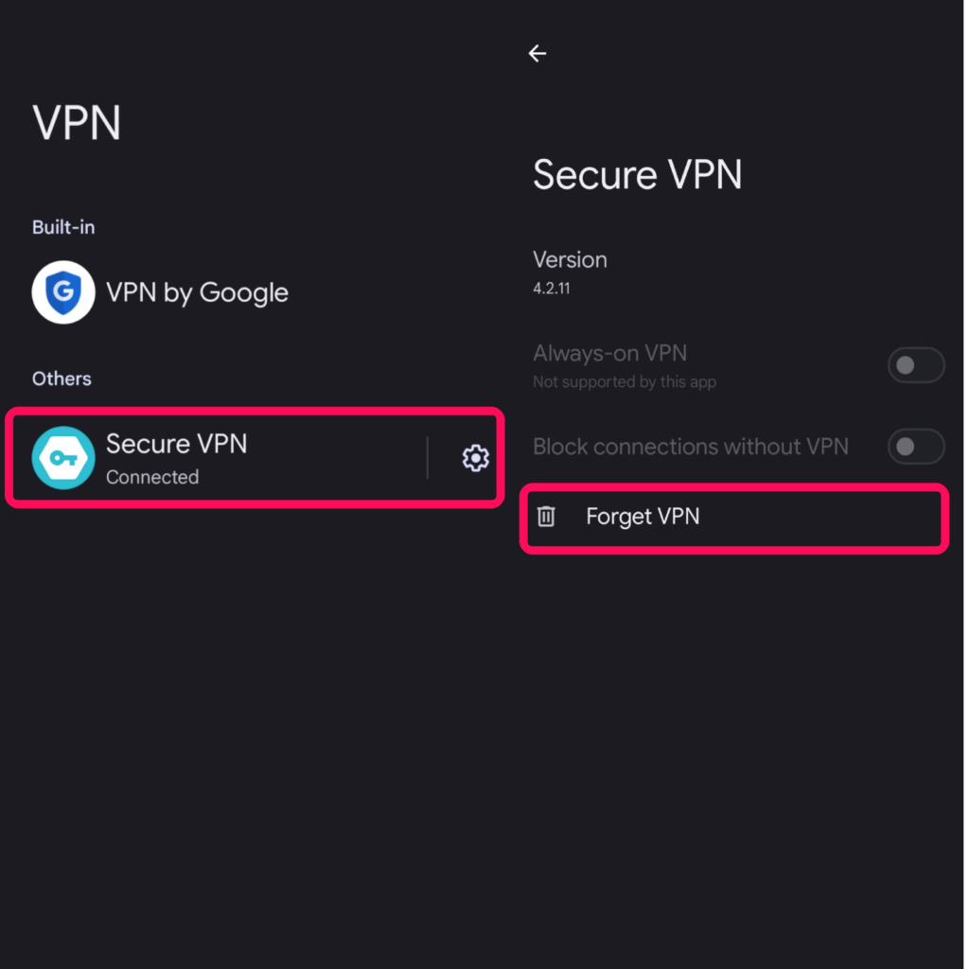The width and height of the screenshot is (969, 969).
Task: Switch on Always-on VPN despite unsupported status
Action: [915, 365]
